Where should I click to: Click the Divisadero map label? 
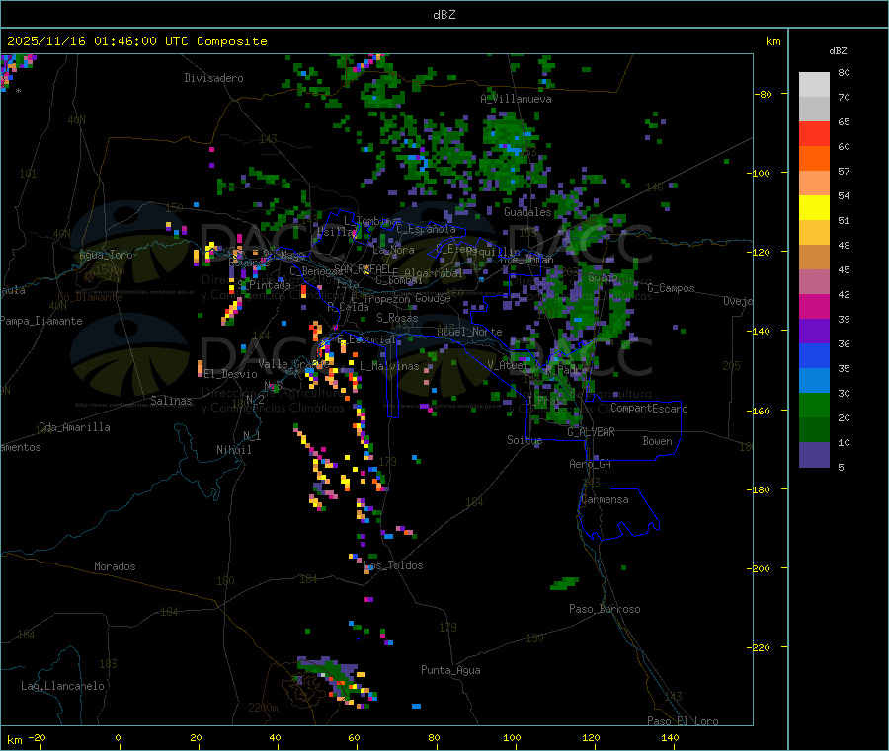[x=213, y=78]
